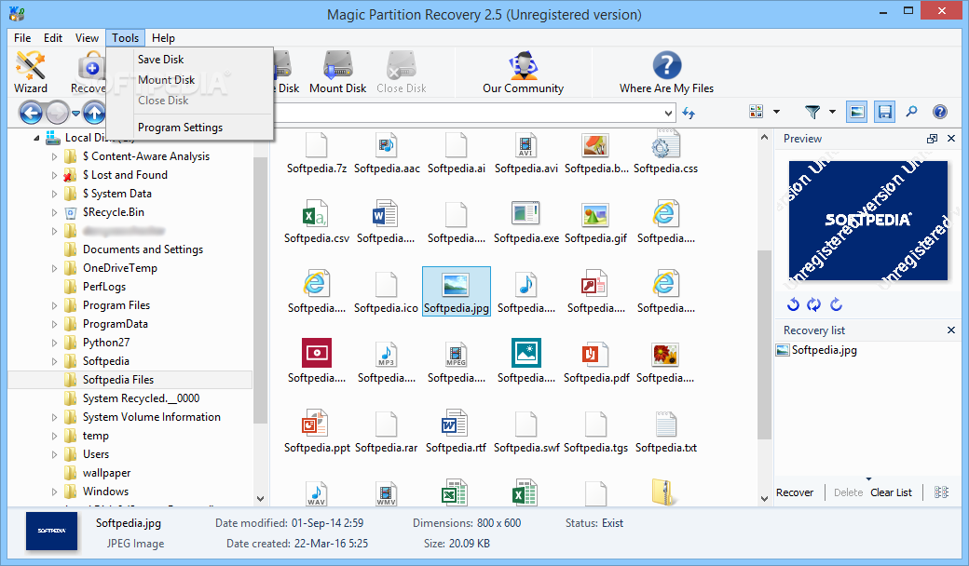Image resolution: width=969 pixels, height=566 pixels.
Task: Choose Mount Disk from Tools menu
Action: 189,80
